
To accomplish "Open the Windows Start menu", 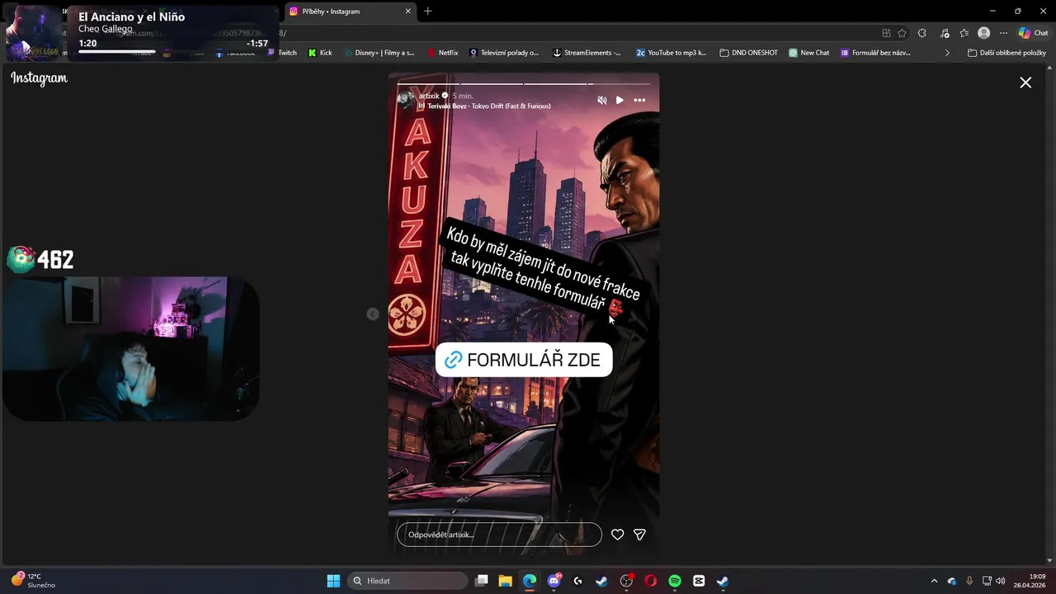I will pyautogui.click(x=333, y=581).
